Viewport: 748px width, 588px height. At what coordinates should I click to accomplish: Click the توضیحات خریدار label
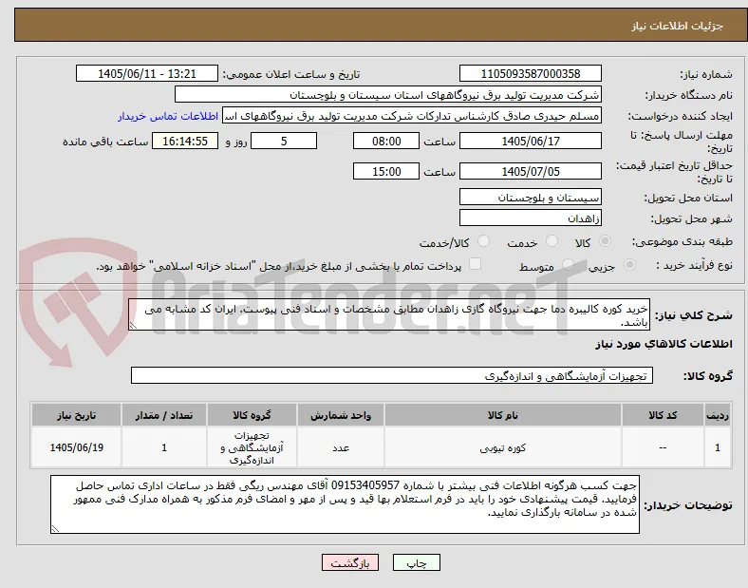click(688, 505)
